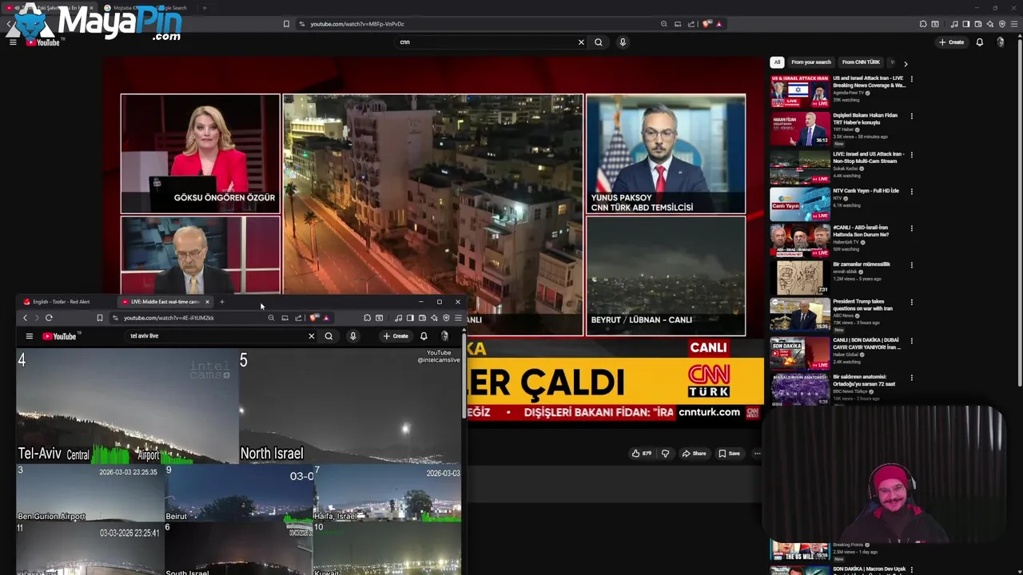Dislike the CNN Türk video
1023x575 pixels.
[x=665, y=454]
